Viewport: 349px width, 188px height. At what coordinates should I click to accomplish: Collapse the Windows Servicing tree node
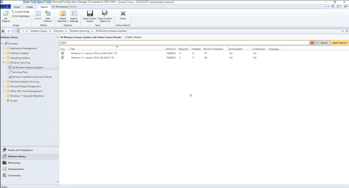[x=4, y=63]
